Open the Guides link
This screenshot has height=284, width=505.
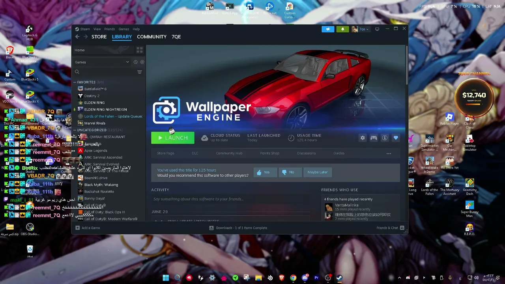339,153
